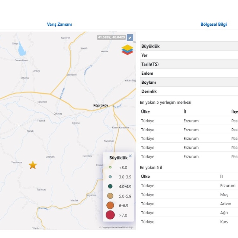Click the orange 6-6.9 legend circle
Screen dimensions: 238x238
(x=110, y=205)
